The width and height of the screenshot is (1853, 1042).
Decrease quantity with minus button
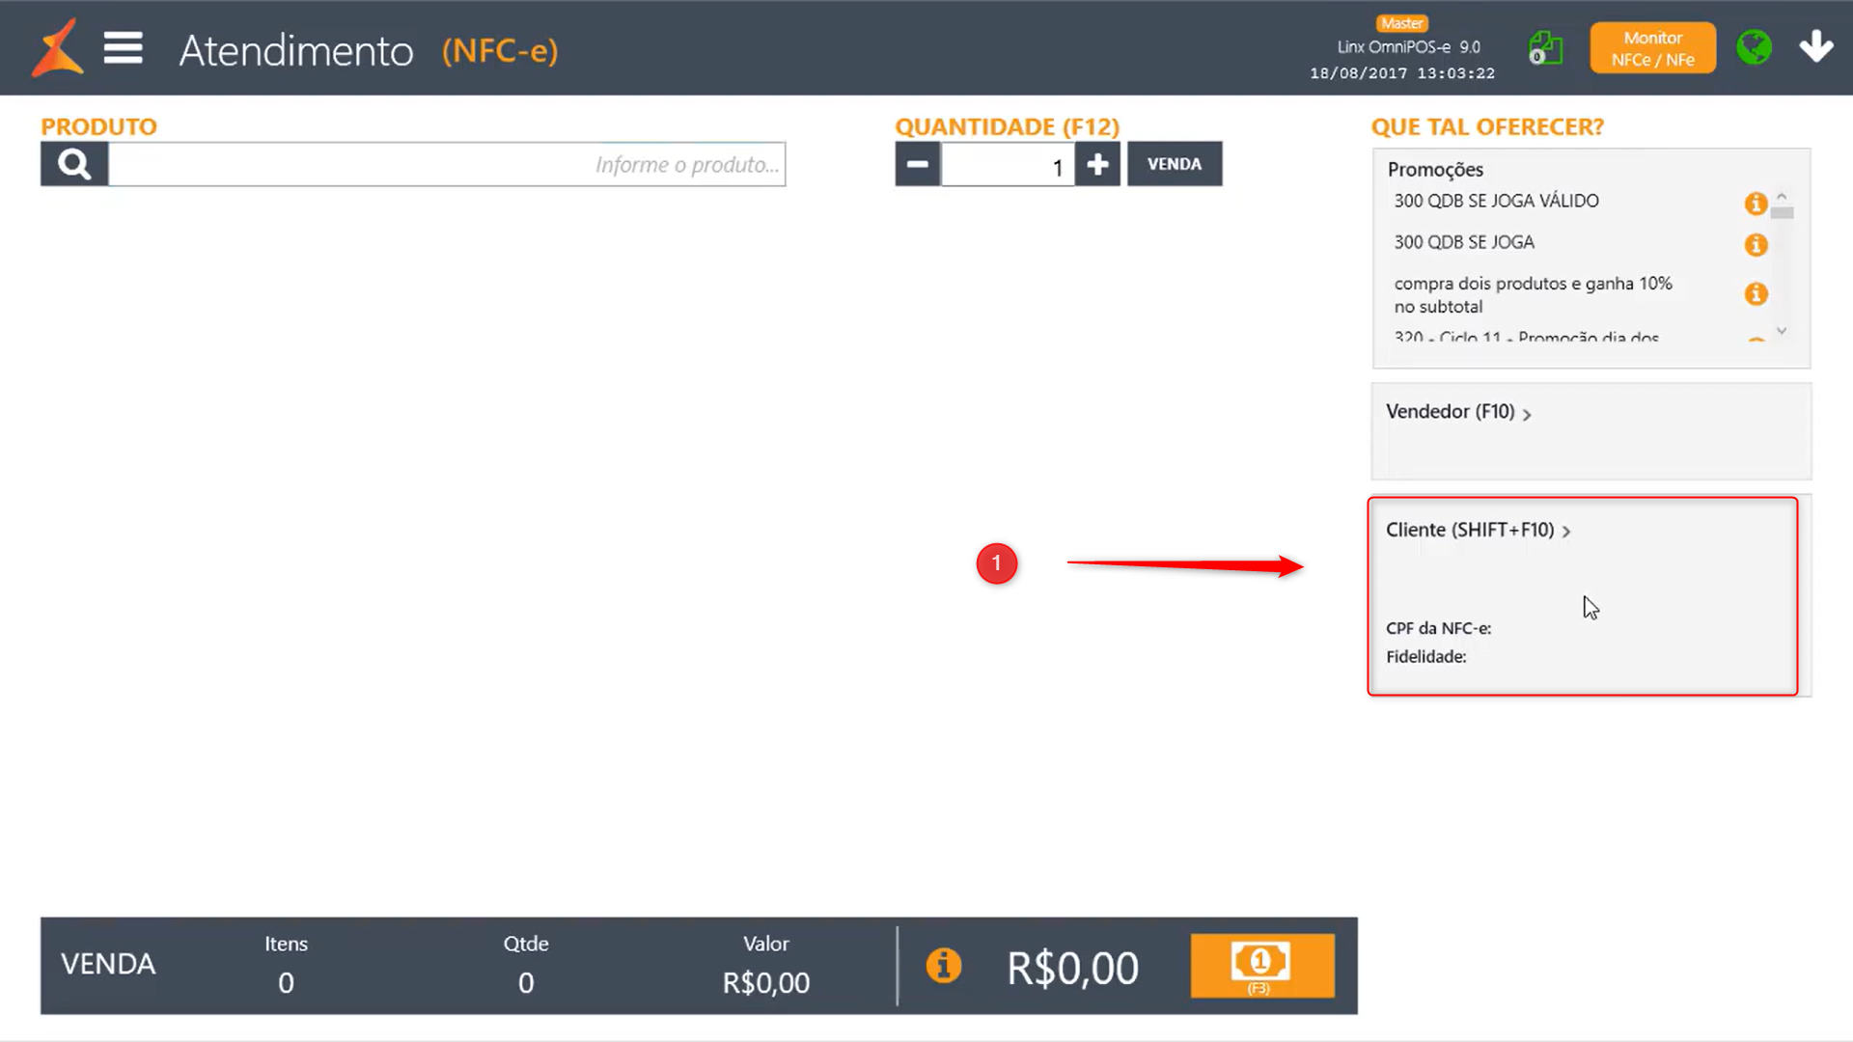[917, 164]
